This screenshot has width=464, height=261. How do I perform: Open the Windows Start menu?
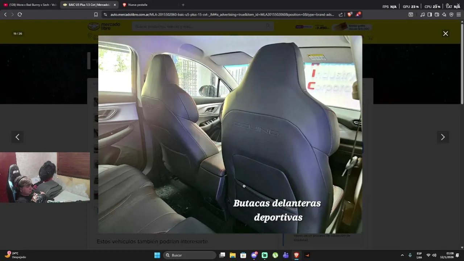[x=157, y=255]
